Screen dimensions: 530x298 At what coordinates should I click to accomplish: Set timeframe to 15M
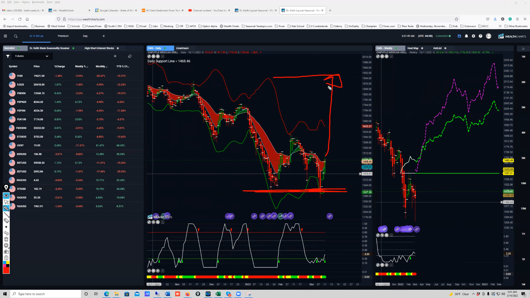tap(523, 209)
